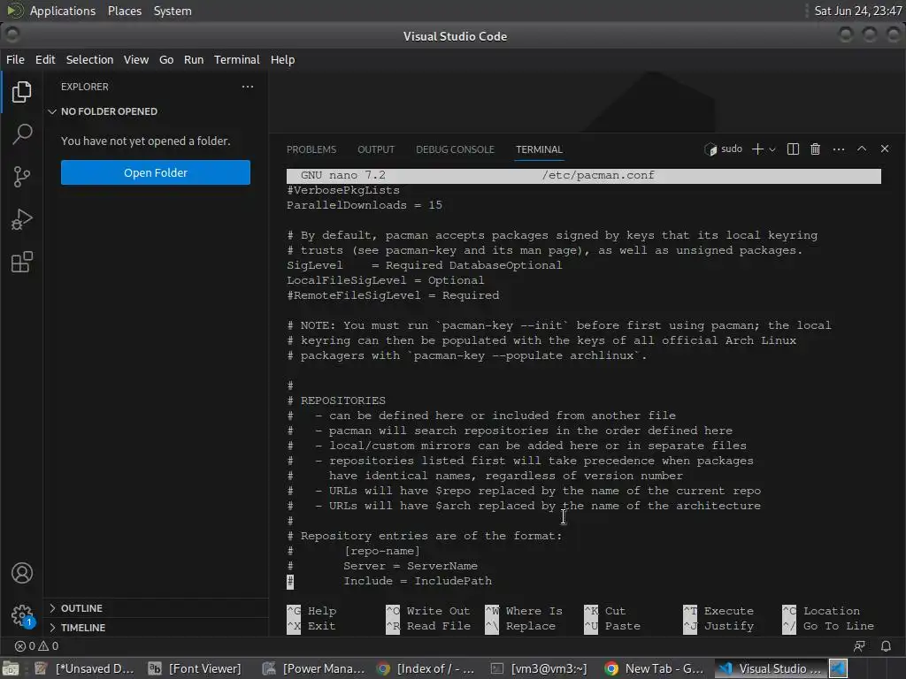Click the Server = ServerName line
Viewport: 906px width, 679px height.
[x=382, y=566]
